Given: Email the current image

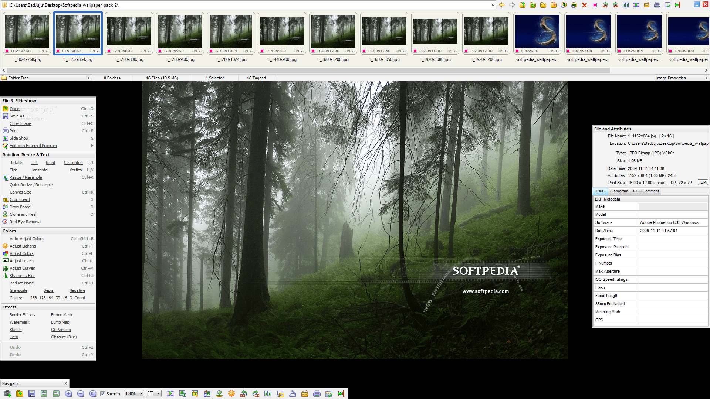Looking at the screenshot, I should click(x=305, y=393).
